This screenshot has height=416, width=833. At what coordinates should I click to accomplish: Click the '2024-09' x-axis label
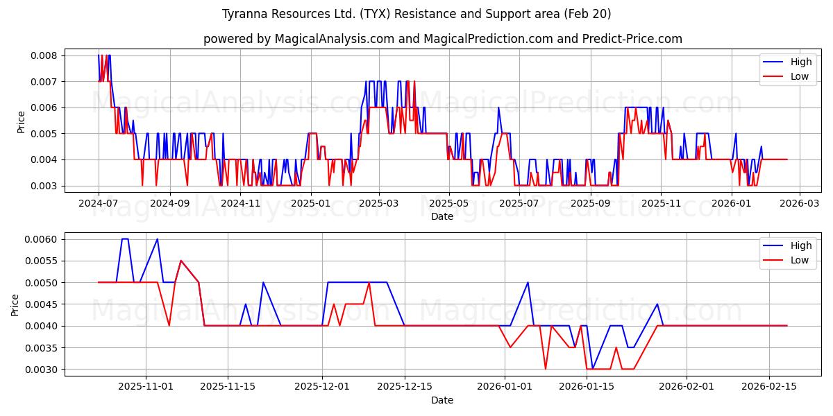[170, 204]
